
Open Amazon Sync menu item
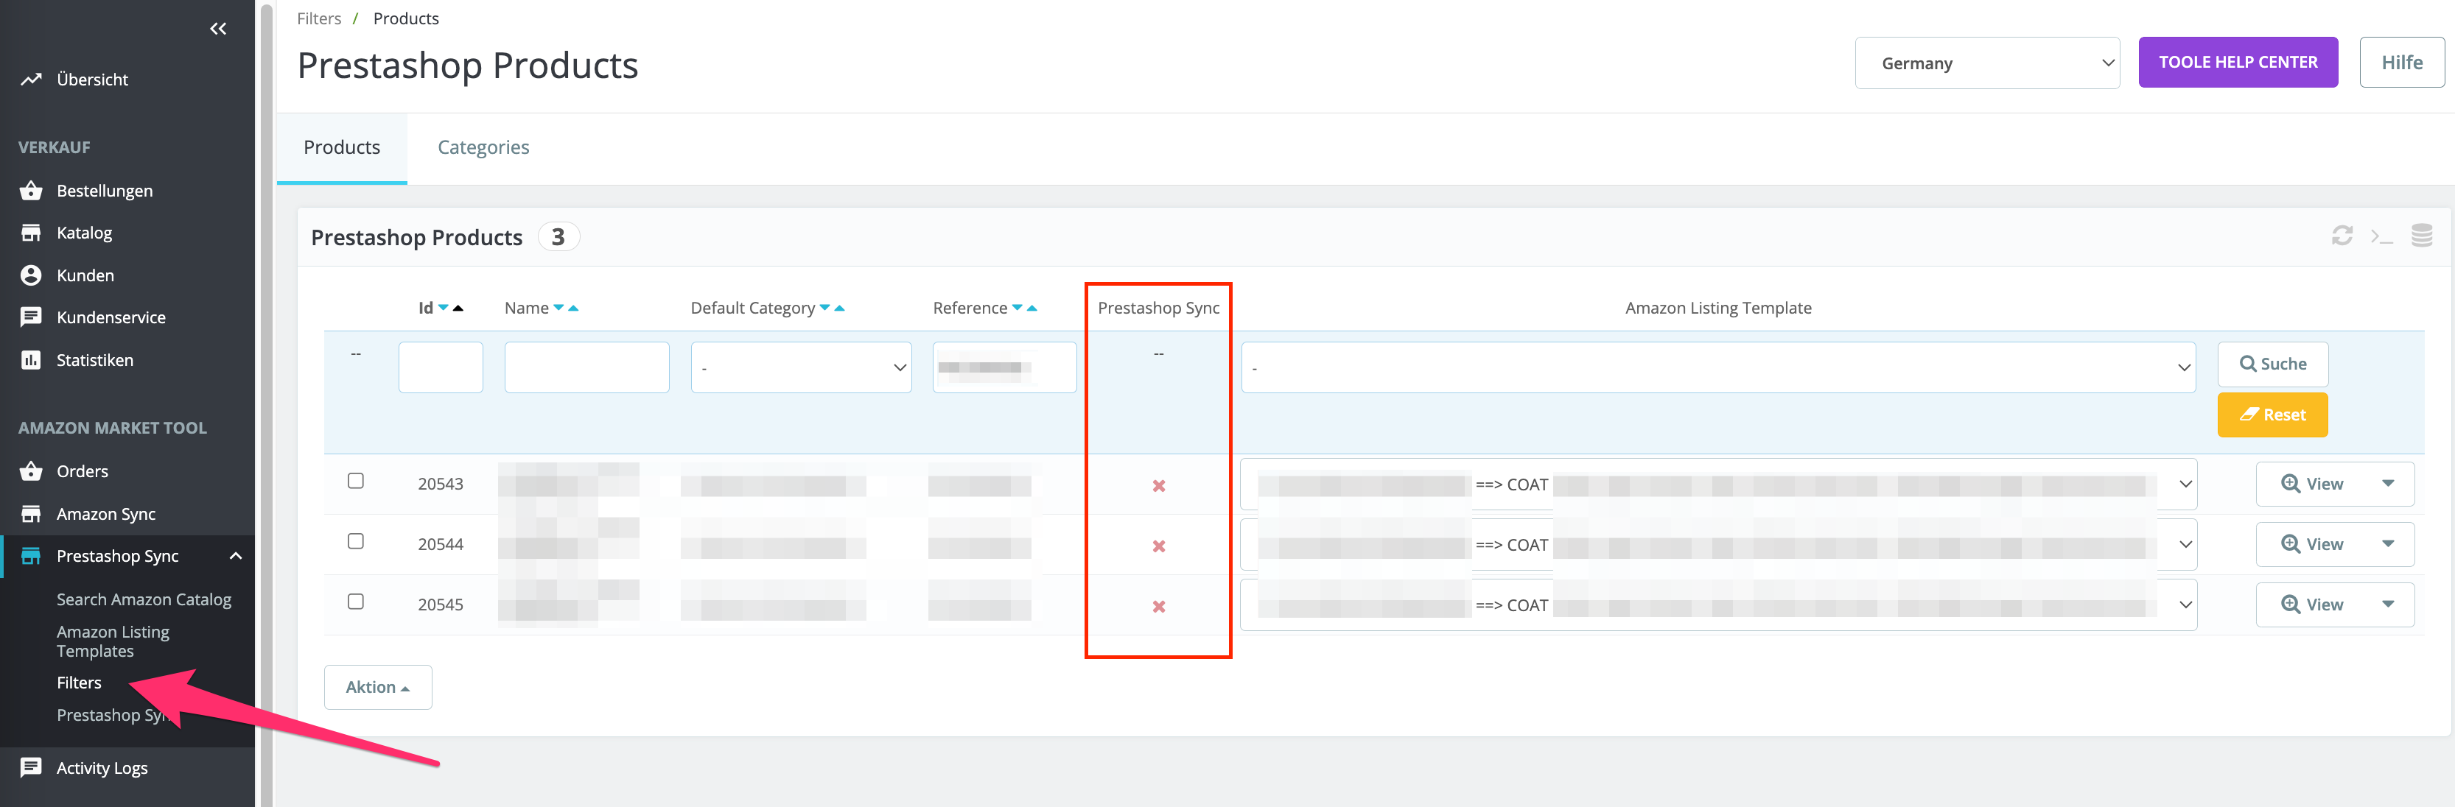point(106,513)
